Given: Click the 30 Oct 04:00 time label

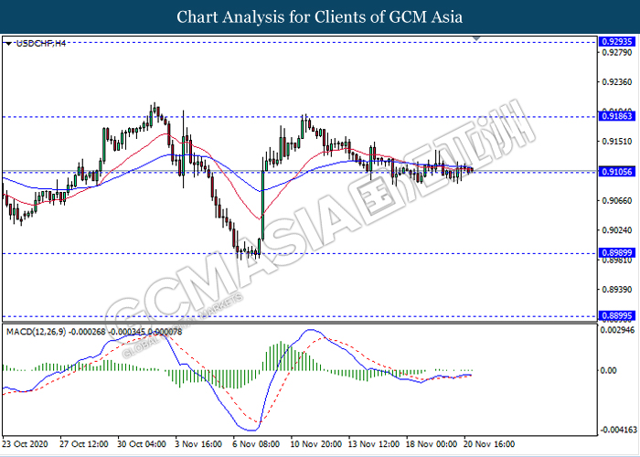Looking at the screenshot, I should pos(142,443).
